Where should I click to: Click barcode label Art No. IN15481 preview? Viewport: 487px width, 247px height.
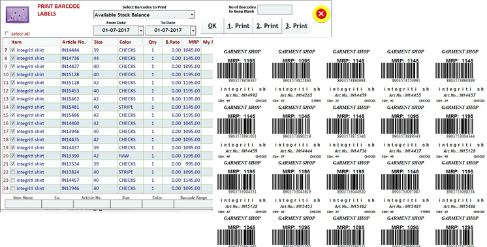point(405,206)
